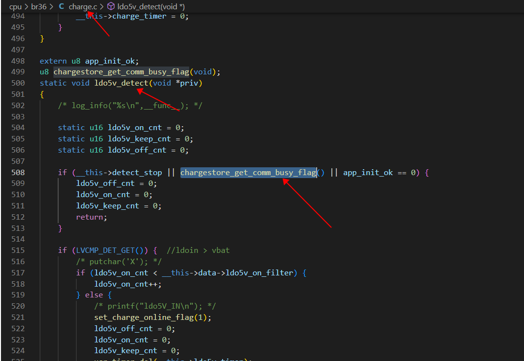Image resolution: width=524 pixels, height=361 pixels.
Task: Click the LVCMP_DET_GET macro call
Action: (105, 250)
